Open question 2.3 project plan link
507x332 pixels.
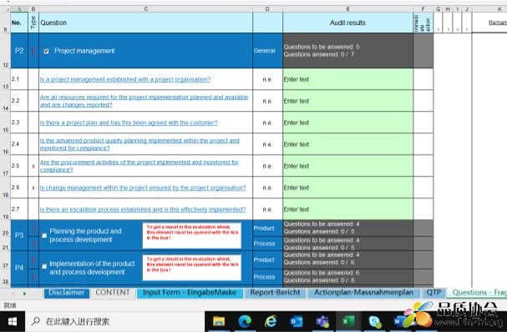(129, 123)
